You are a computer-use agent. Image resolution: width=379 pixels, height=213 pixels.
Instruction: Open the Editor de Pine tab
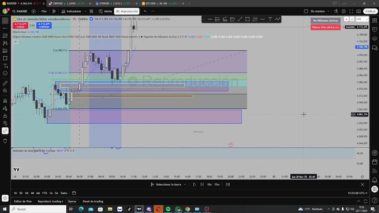[23, 201]
